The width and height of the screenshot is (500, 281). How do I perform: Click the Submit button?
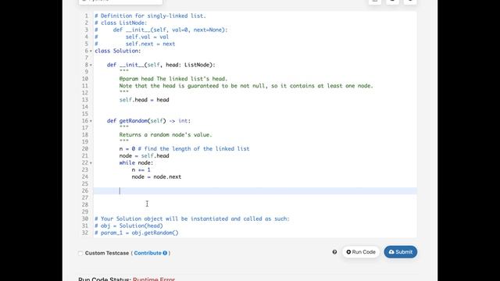tap(401, 252)
